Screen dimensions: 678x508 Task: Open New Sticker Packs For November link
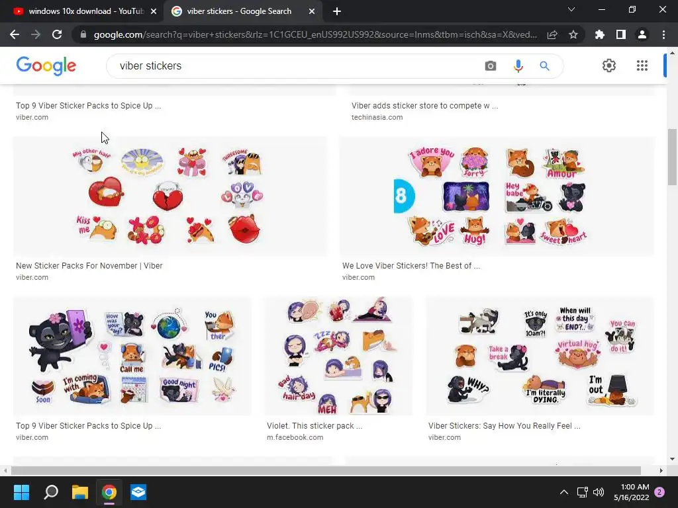(x=89, y=266)
